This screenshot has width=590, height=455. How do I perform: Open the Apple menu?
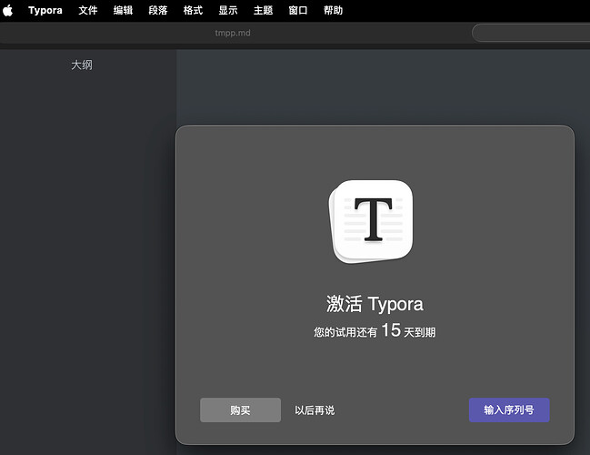coord(7,10)
